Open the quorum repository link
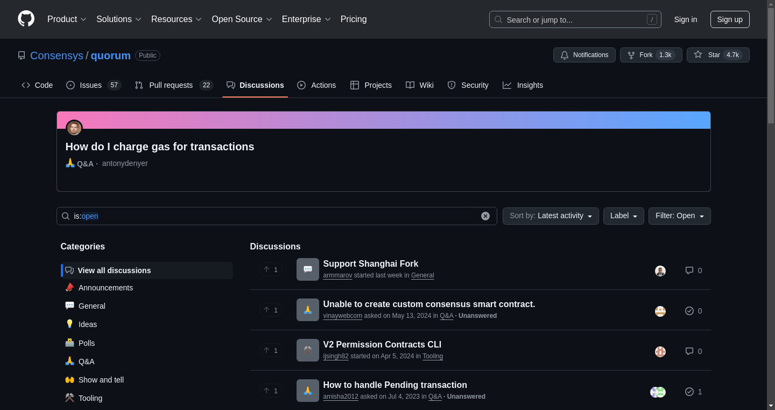 (x=111, y=55)
